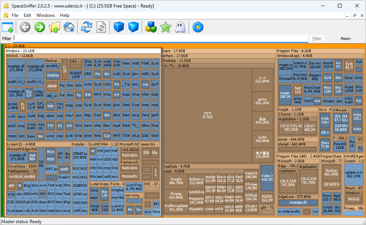The height and width of the screenshot is (225, 366).
Task: Open a new view window
Action: click(x=8, y=27)
